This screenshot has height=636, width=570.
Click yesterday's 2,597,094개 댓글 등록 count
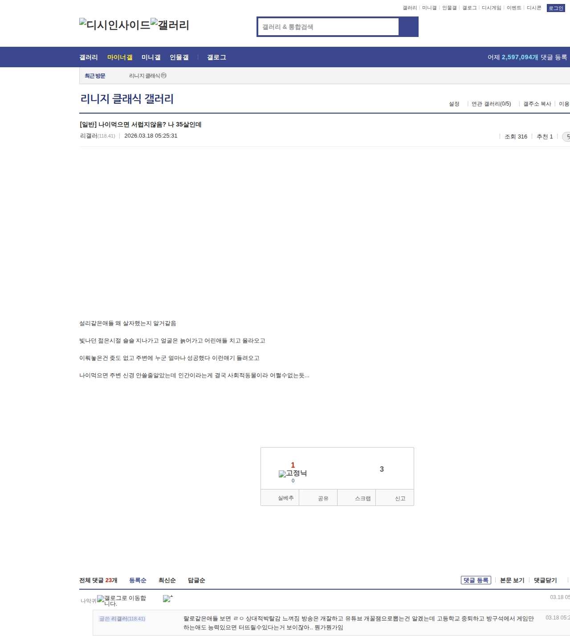tap(527, 57)
